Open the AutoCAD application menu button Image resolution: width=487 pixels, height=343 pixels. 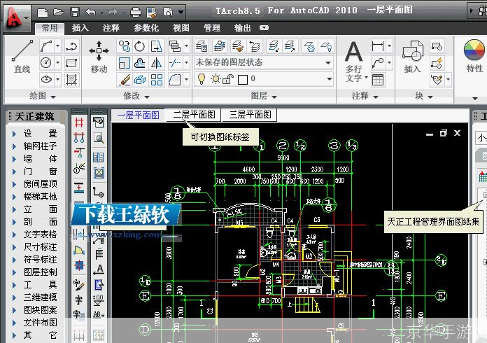[16, 17]
